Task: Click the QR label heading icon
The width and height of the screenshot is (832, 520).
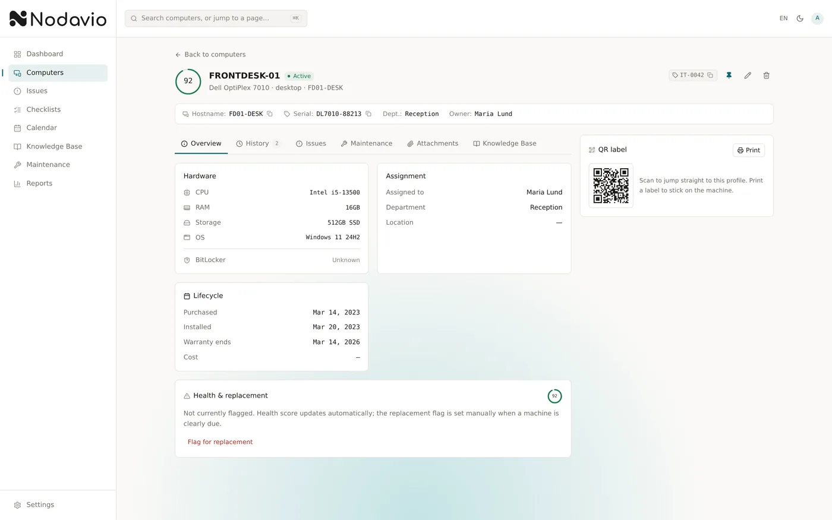Action: click(592, 150)
